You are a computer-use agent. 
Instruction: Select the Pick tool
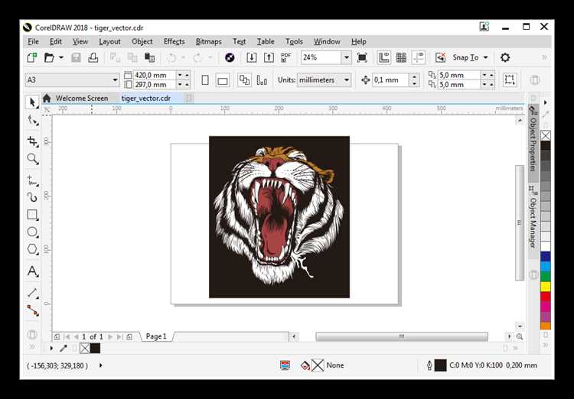click(32, 102)
